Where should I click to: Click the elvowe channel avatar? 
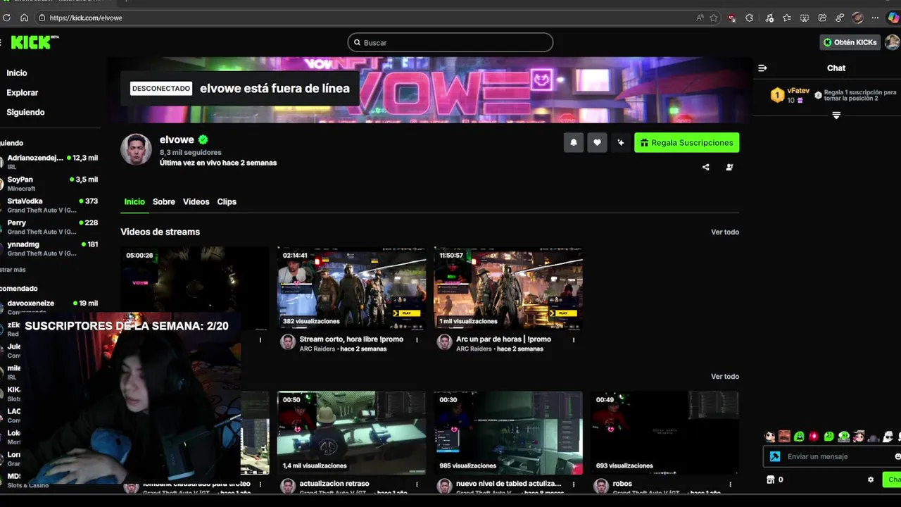click(x=136, y=149)
